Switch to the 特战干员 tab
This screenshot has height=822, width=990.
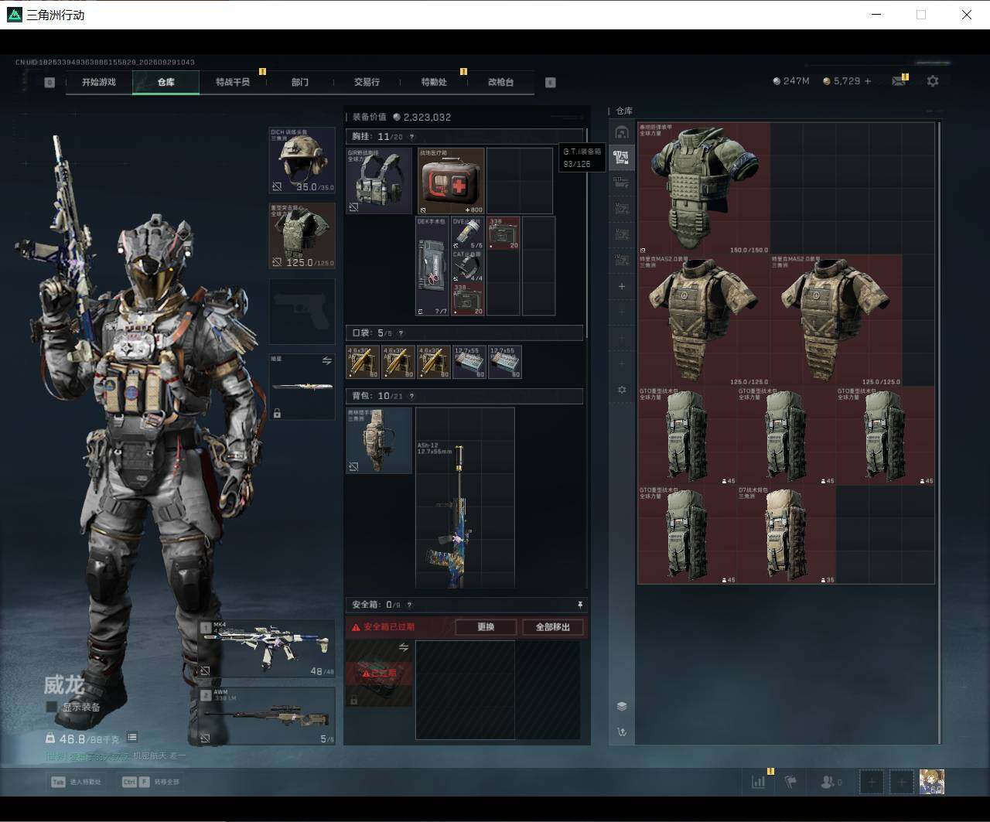point(233,82)
